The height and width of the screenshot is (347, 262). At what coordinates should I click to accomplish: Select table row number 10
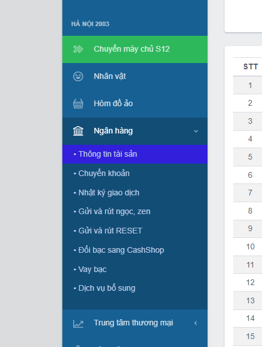click(248, 246)
